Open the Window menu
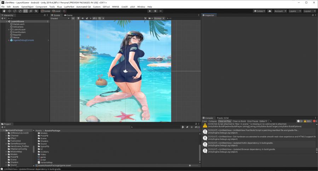Image resolution: width=318 pixels, height=171 pixels. tap(141, 7)
